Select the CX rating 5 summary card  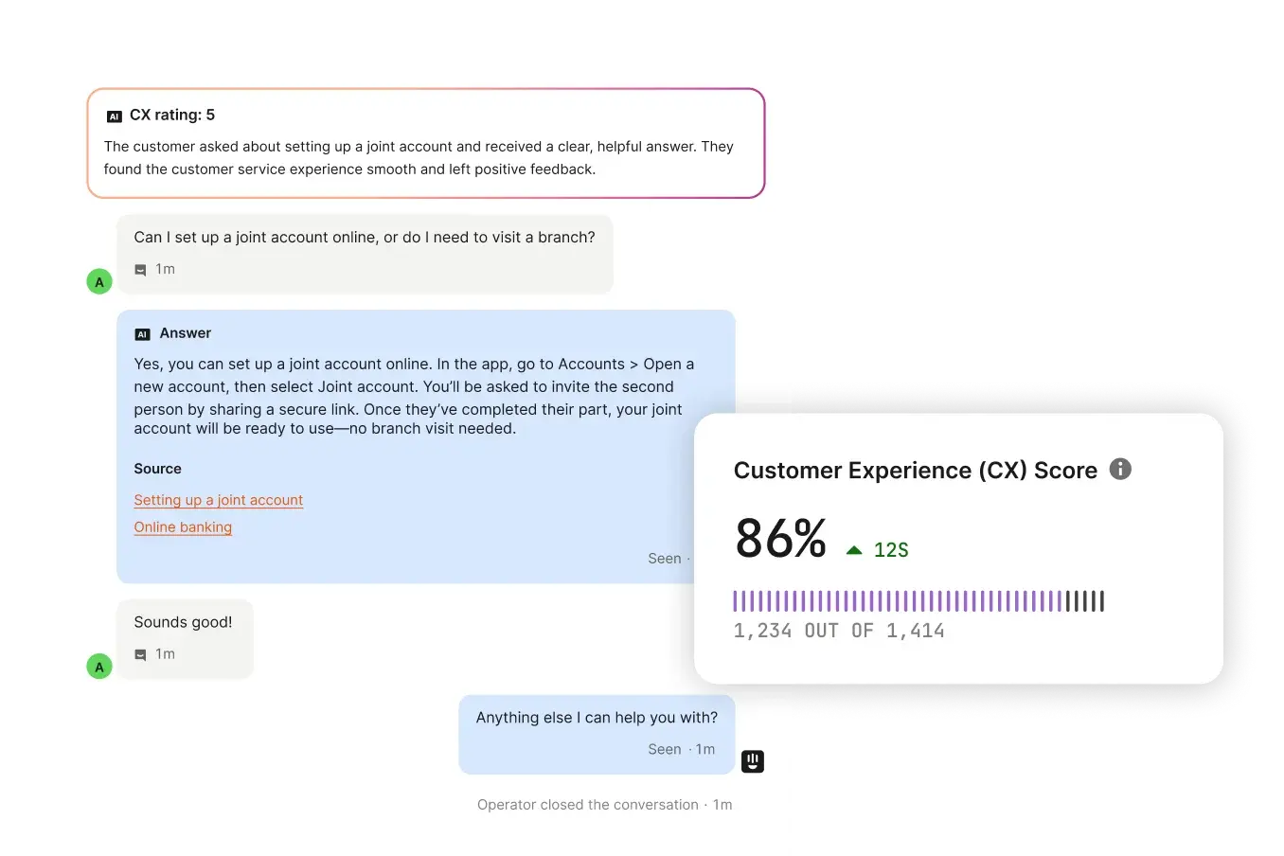pos(426,143)
